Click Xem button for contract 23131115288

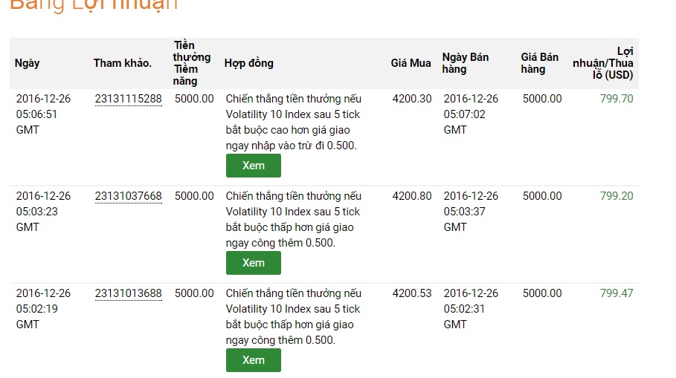pos(254,166)
